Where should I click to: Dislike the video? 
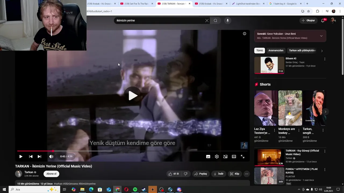pyautogui.click(x=186, y=174)
